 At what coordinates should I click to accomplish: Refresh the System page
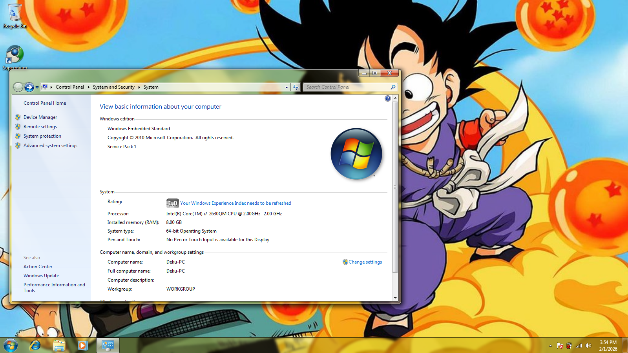tap(296, 87)
